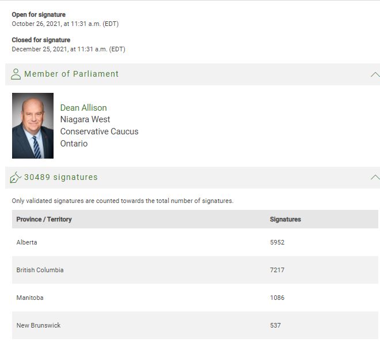Collapse the signatures section chevron

(375, 177)
